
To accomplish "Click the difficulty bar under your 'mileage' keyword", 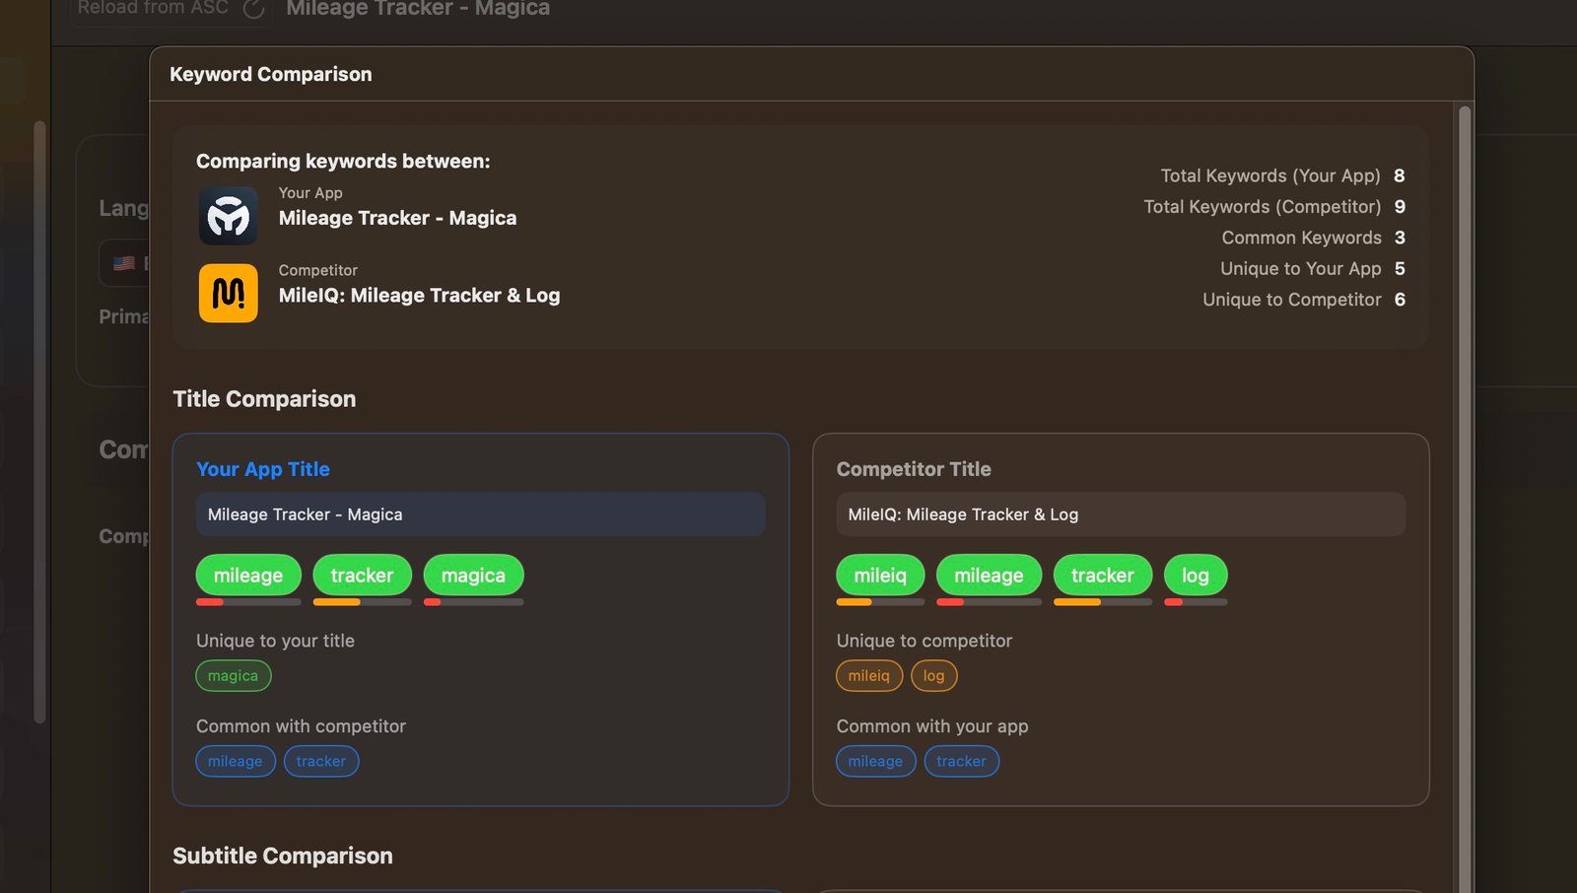I will [x=248, y=602].
